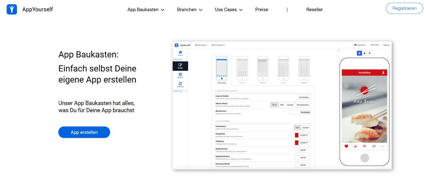Set Aktives Modul to Ohne

coord(274,105)
